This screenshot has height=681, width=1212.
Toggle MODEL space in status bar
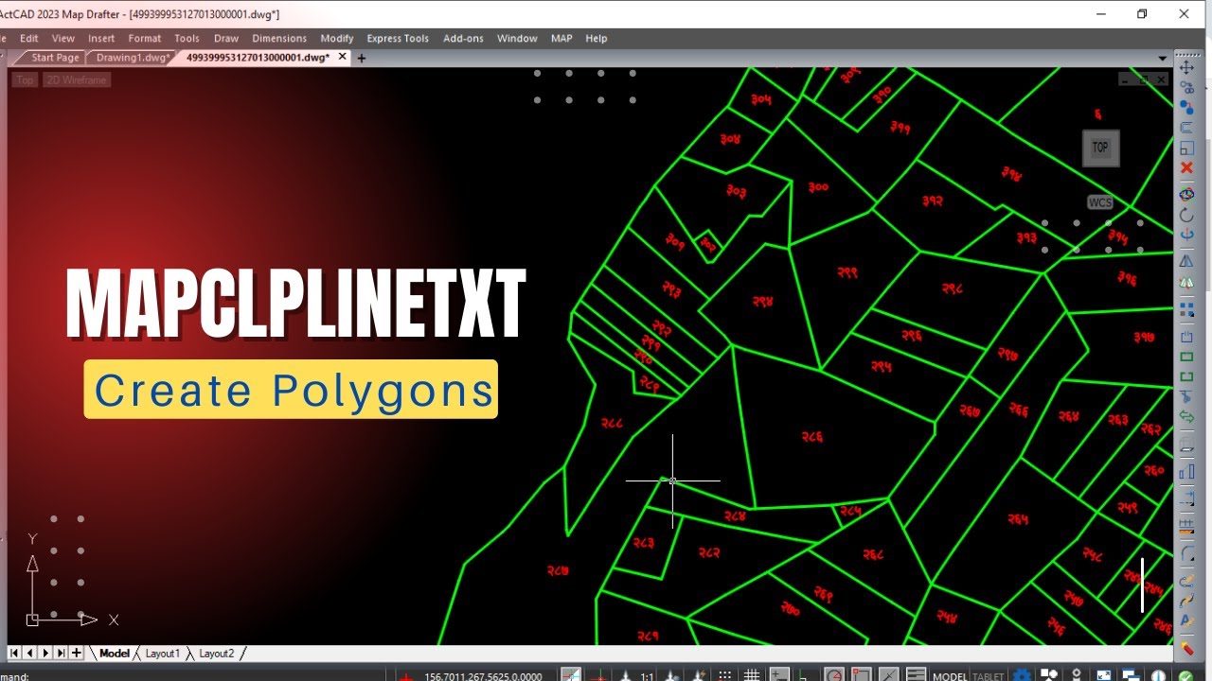click(950, 675)
